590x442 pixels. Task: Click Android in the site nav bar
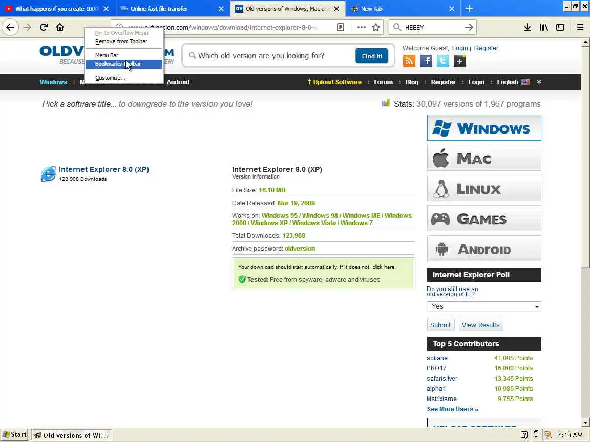(178, 82)
